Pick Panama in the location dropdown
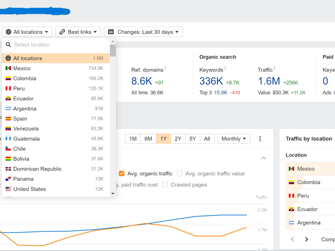 [56, 179]
